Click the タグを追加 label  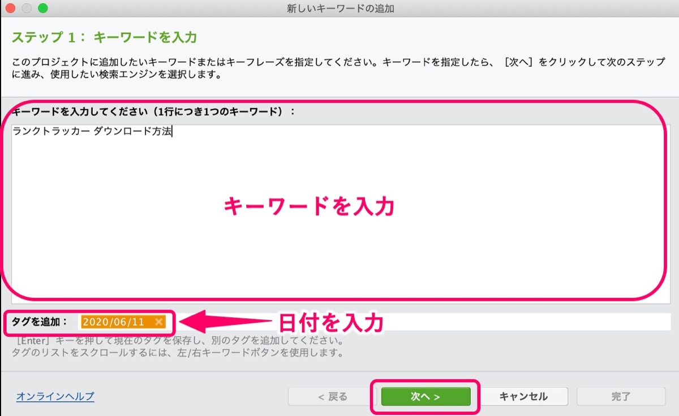(x=39, y=322)
